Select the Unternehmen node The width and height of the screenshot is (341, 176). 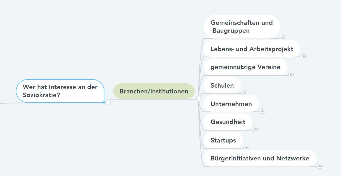coord(231,104)
